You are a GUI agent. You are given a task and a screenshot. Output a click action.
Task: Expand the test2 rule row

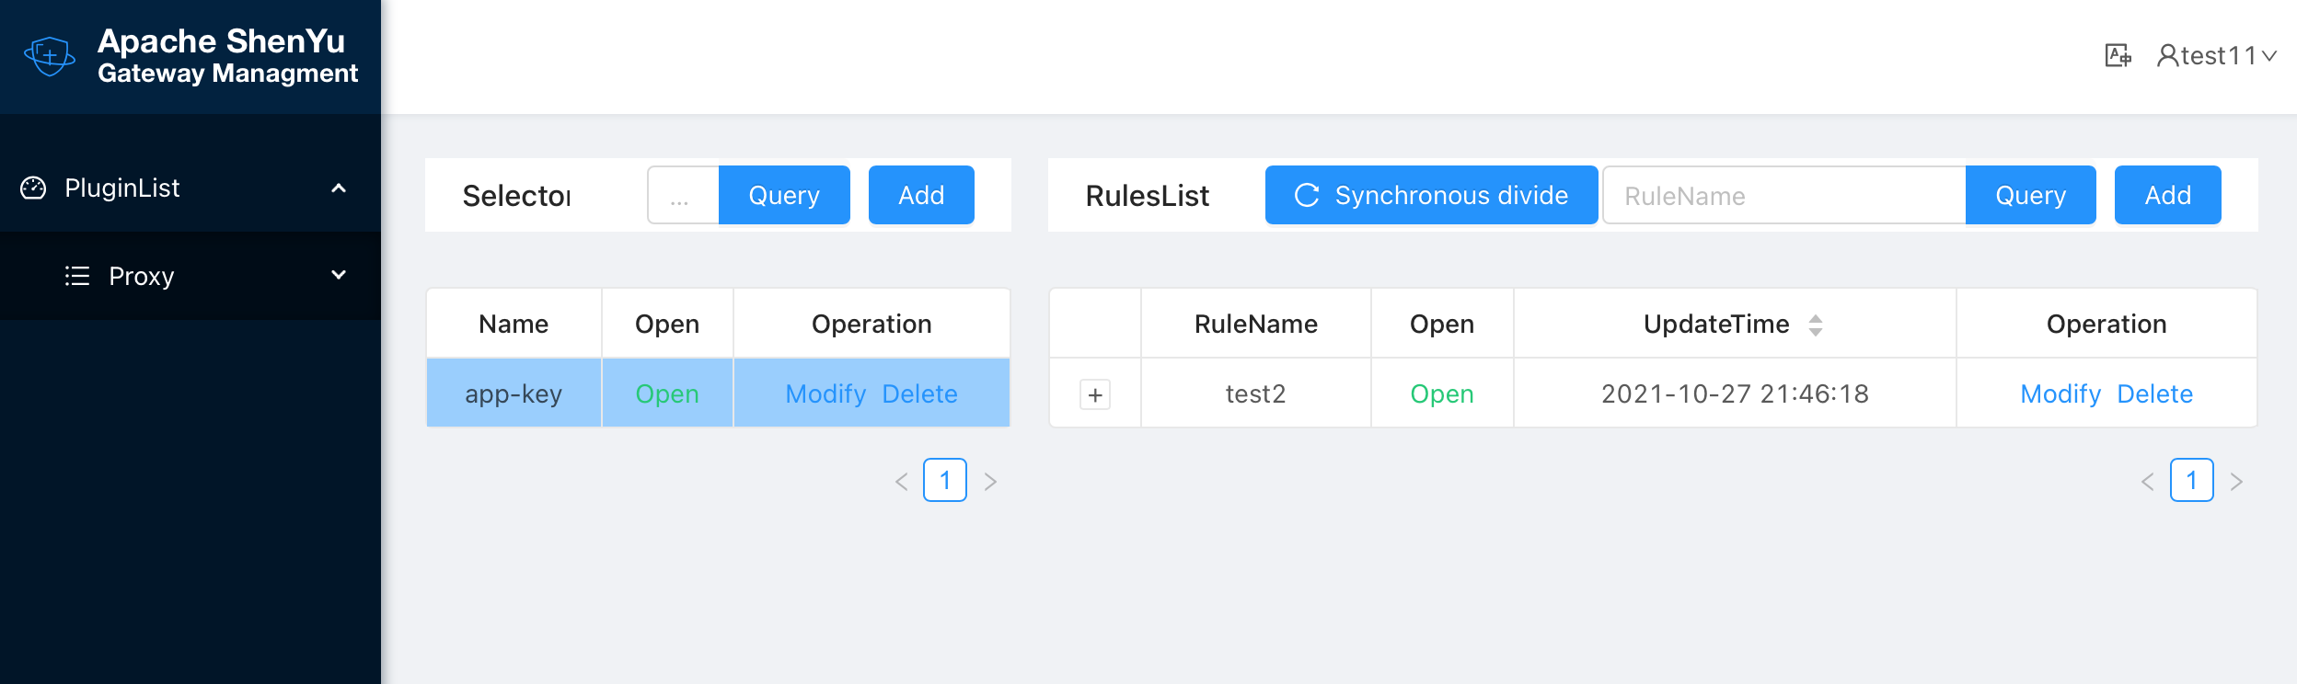[1095, 394]
